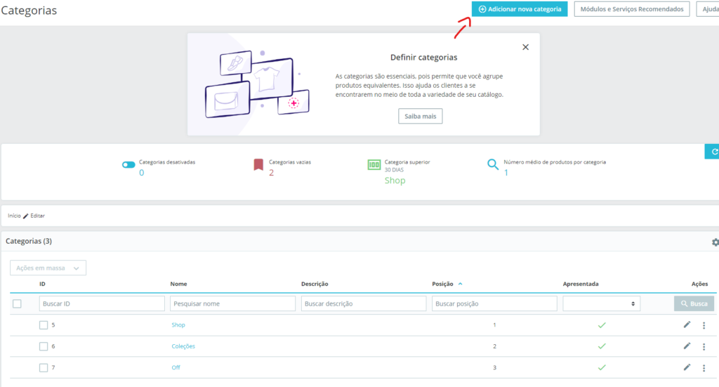Viewport: 719px width, 387px height.
Task: Click the green Shop top category text
Action: tap(395, 181)
